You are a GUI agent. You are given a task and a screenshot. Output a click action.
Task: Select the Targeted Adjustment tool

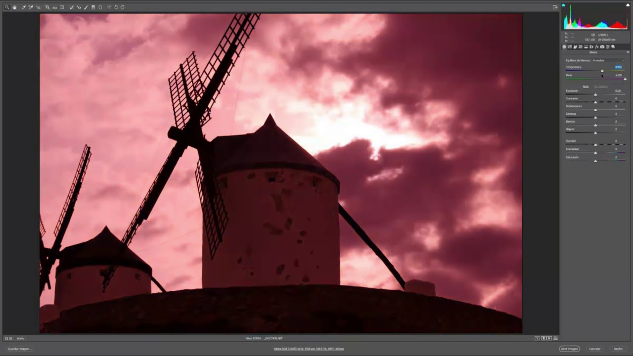[39, 7]
